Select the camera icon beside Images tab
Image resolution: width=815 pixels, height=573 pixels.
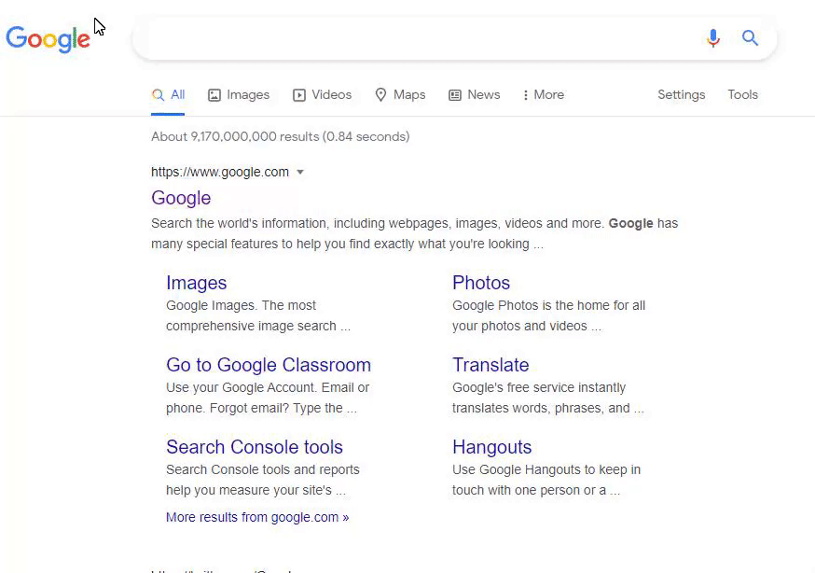(x=213, y=94)
